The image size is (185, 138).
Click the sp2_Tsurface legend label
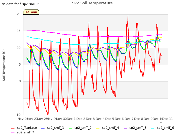tap(27, 128)
